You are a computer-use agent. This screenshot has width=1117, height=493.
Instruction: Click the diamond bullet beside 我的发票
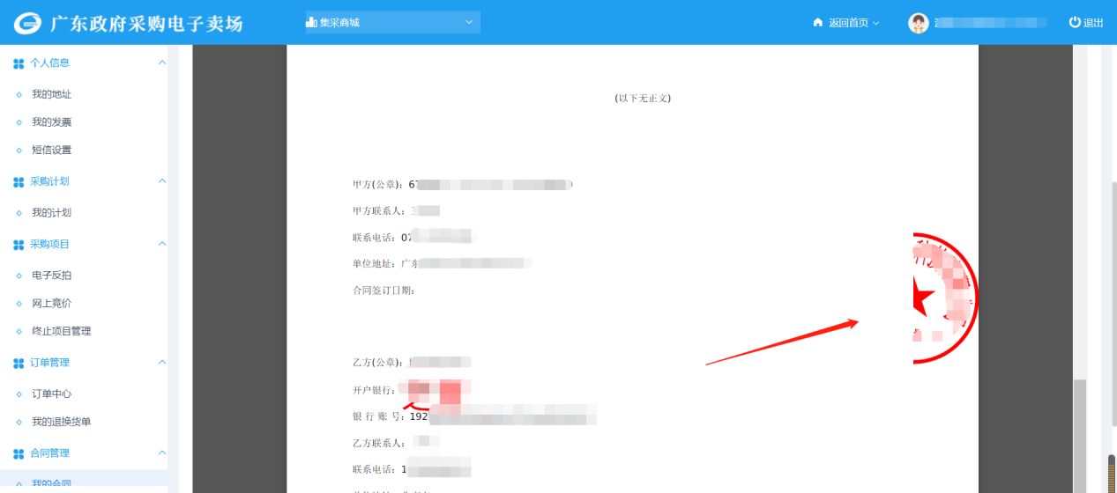click(x=19, y=122)
